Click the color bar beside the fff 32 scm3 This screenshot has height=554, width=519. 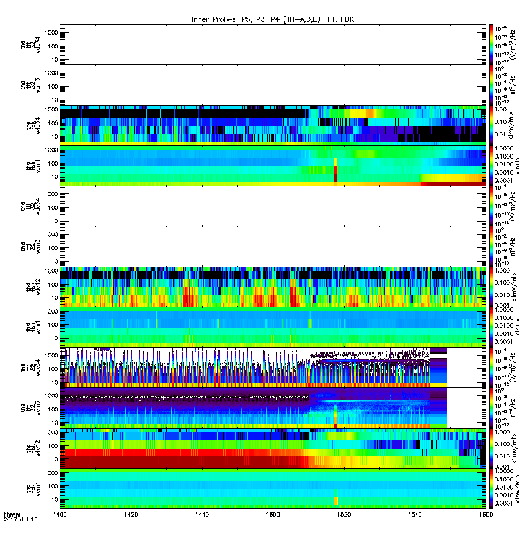pyautogui.click(x=491, y=408)
